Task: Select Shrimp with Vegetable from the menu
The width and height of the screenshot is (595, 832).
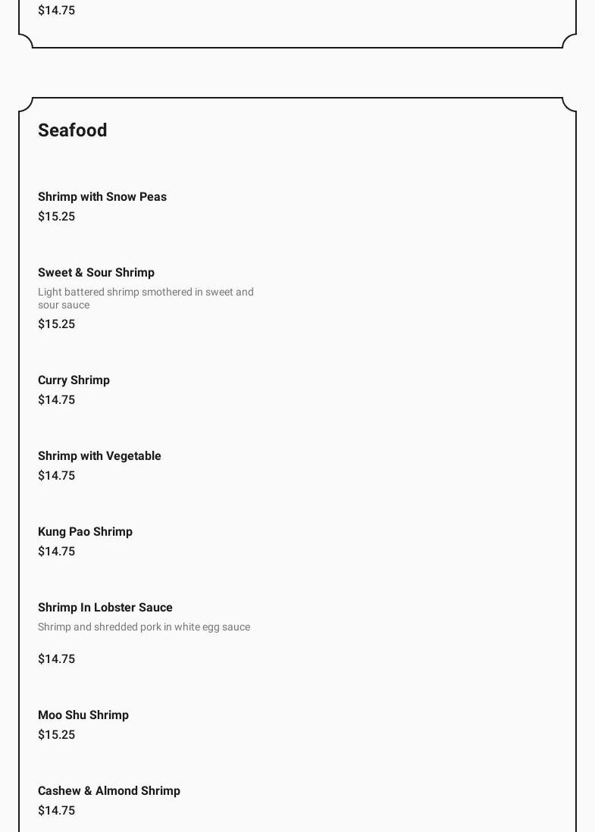Action: [99, 456]
